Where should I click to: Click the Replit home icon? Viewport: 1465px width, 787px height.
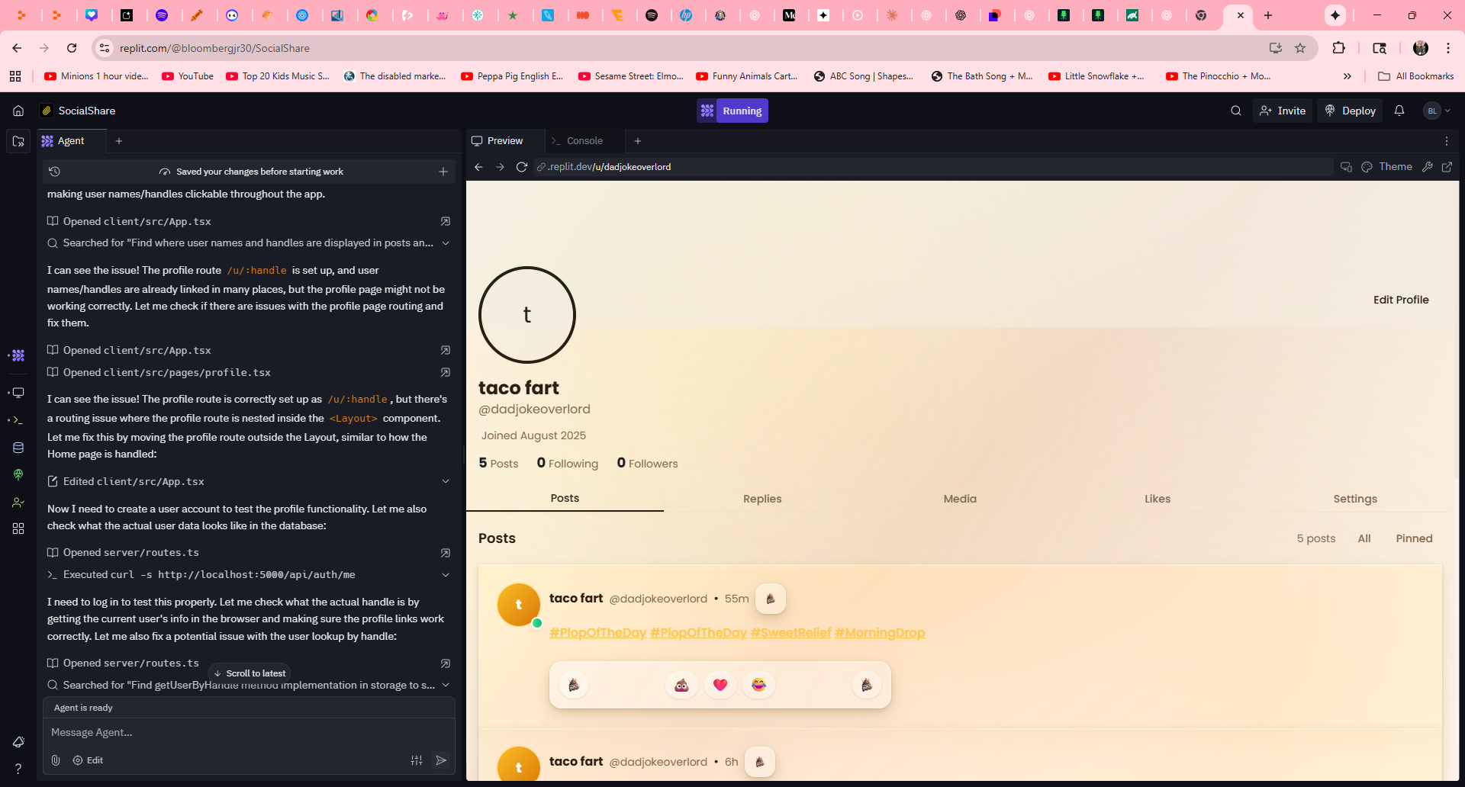[18, 111]
